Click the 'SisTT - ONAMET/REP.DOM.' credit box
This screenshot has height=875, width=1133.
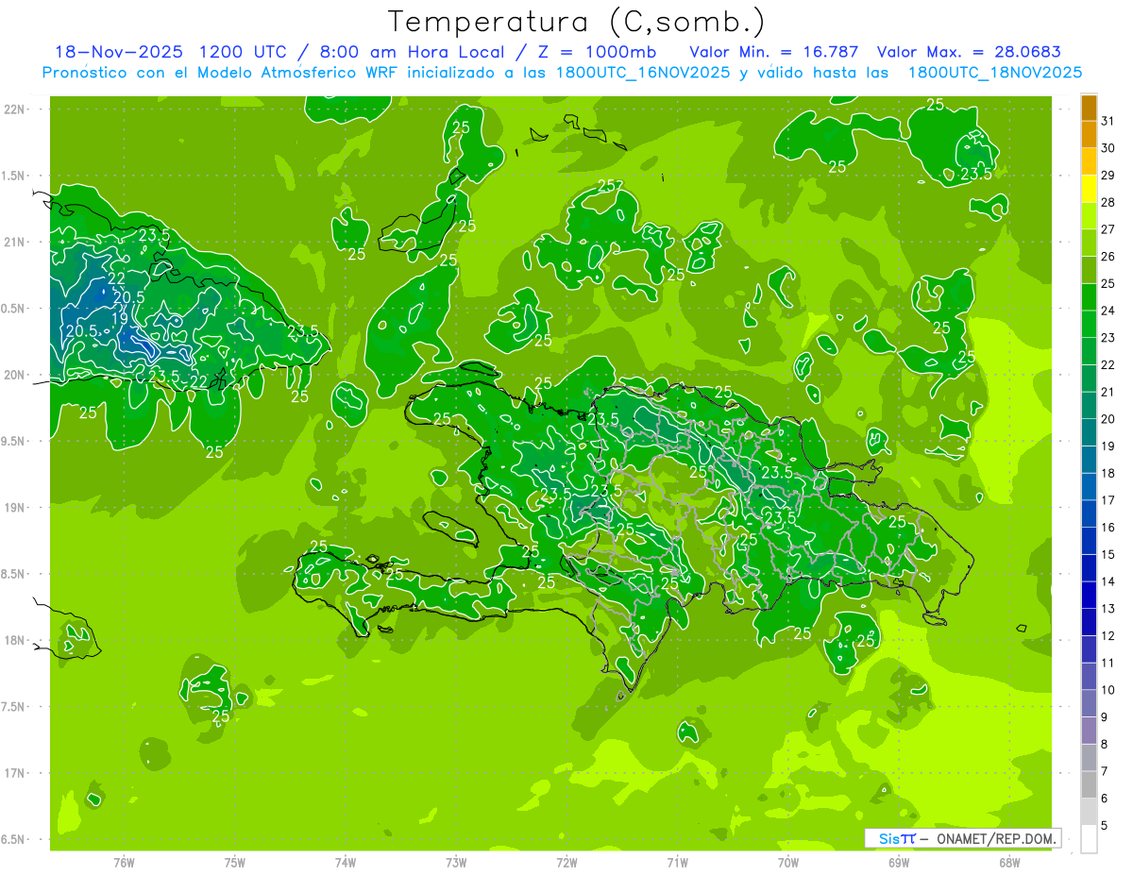(963, 838)
